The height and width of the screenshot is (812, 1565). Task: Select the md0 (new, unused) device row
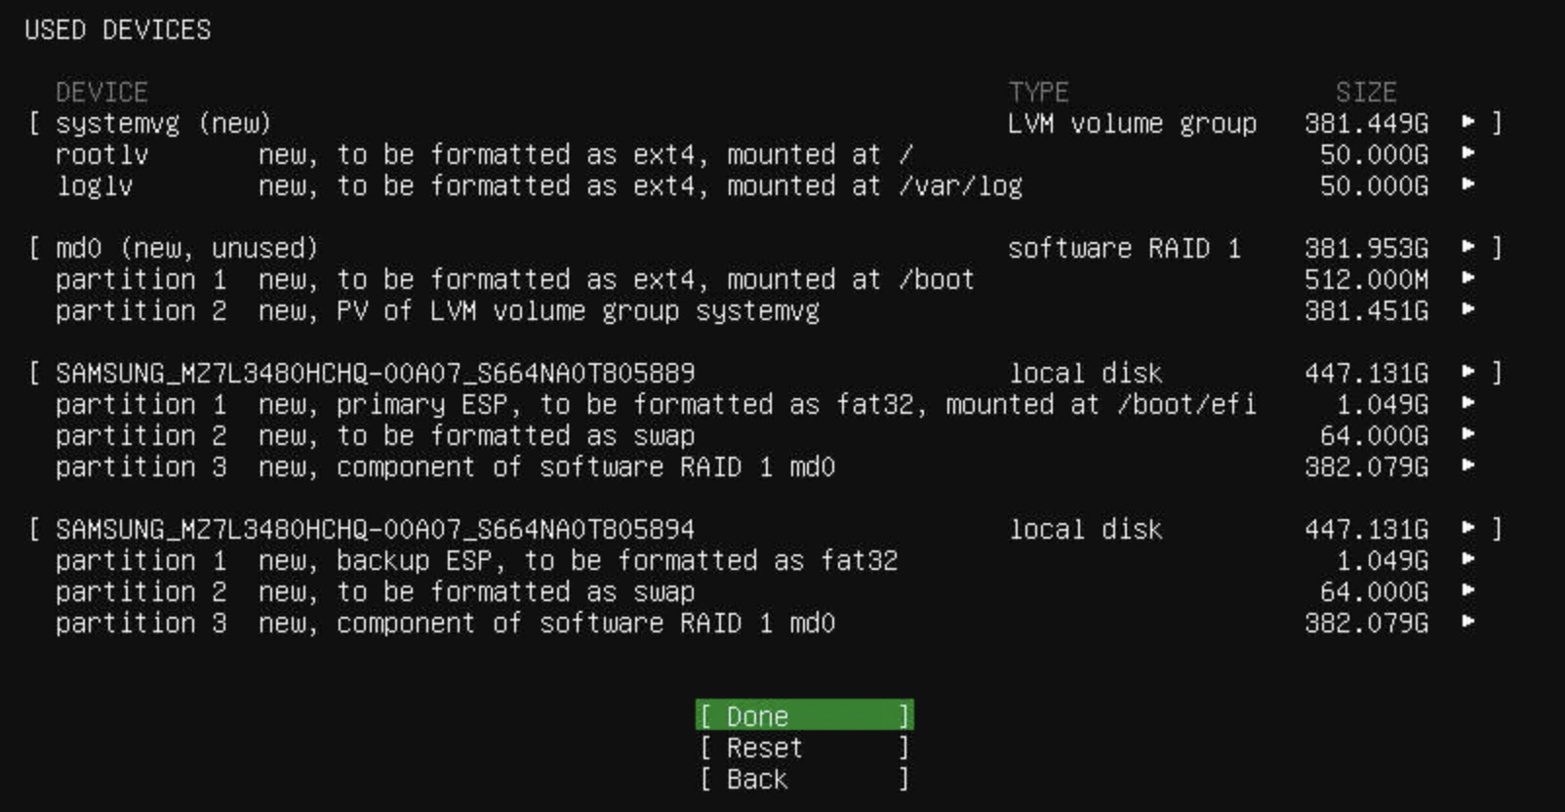tap(186, 248)
